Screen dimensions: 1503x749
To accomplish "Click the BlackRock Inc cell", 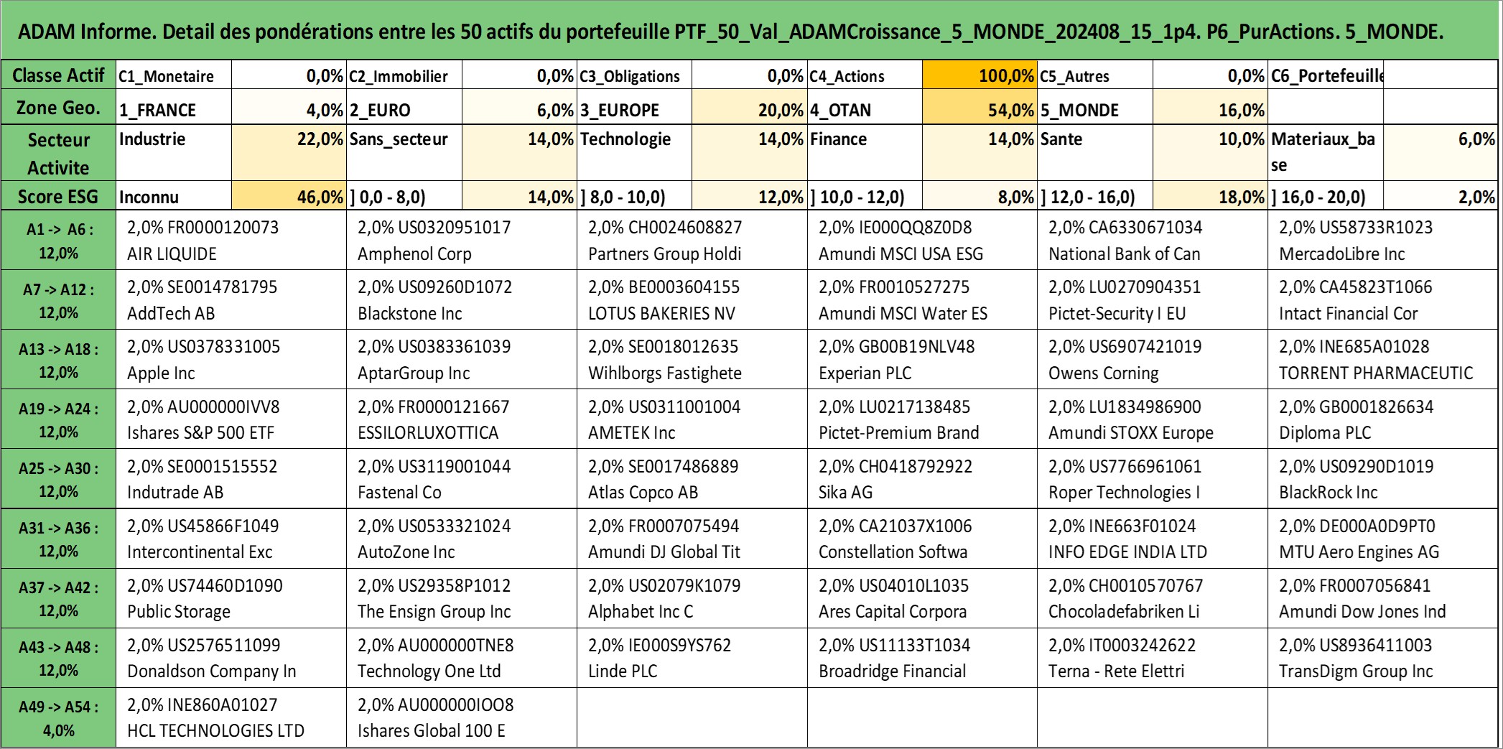I will pyautogui.click(x=1383, y=479).
